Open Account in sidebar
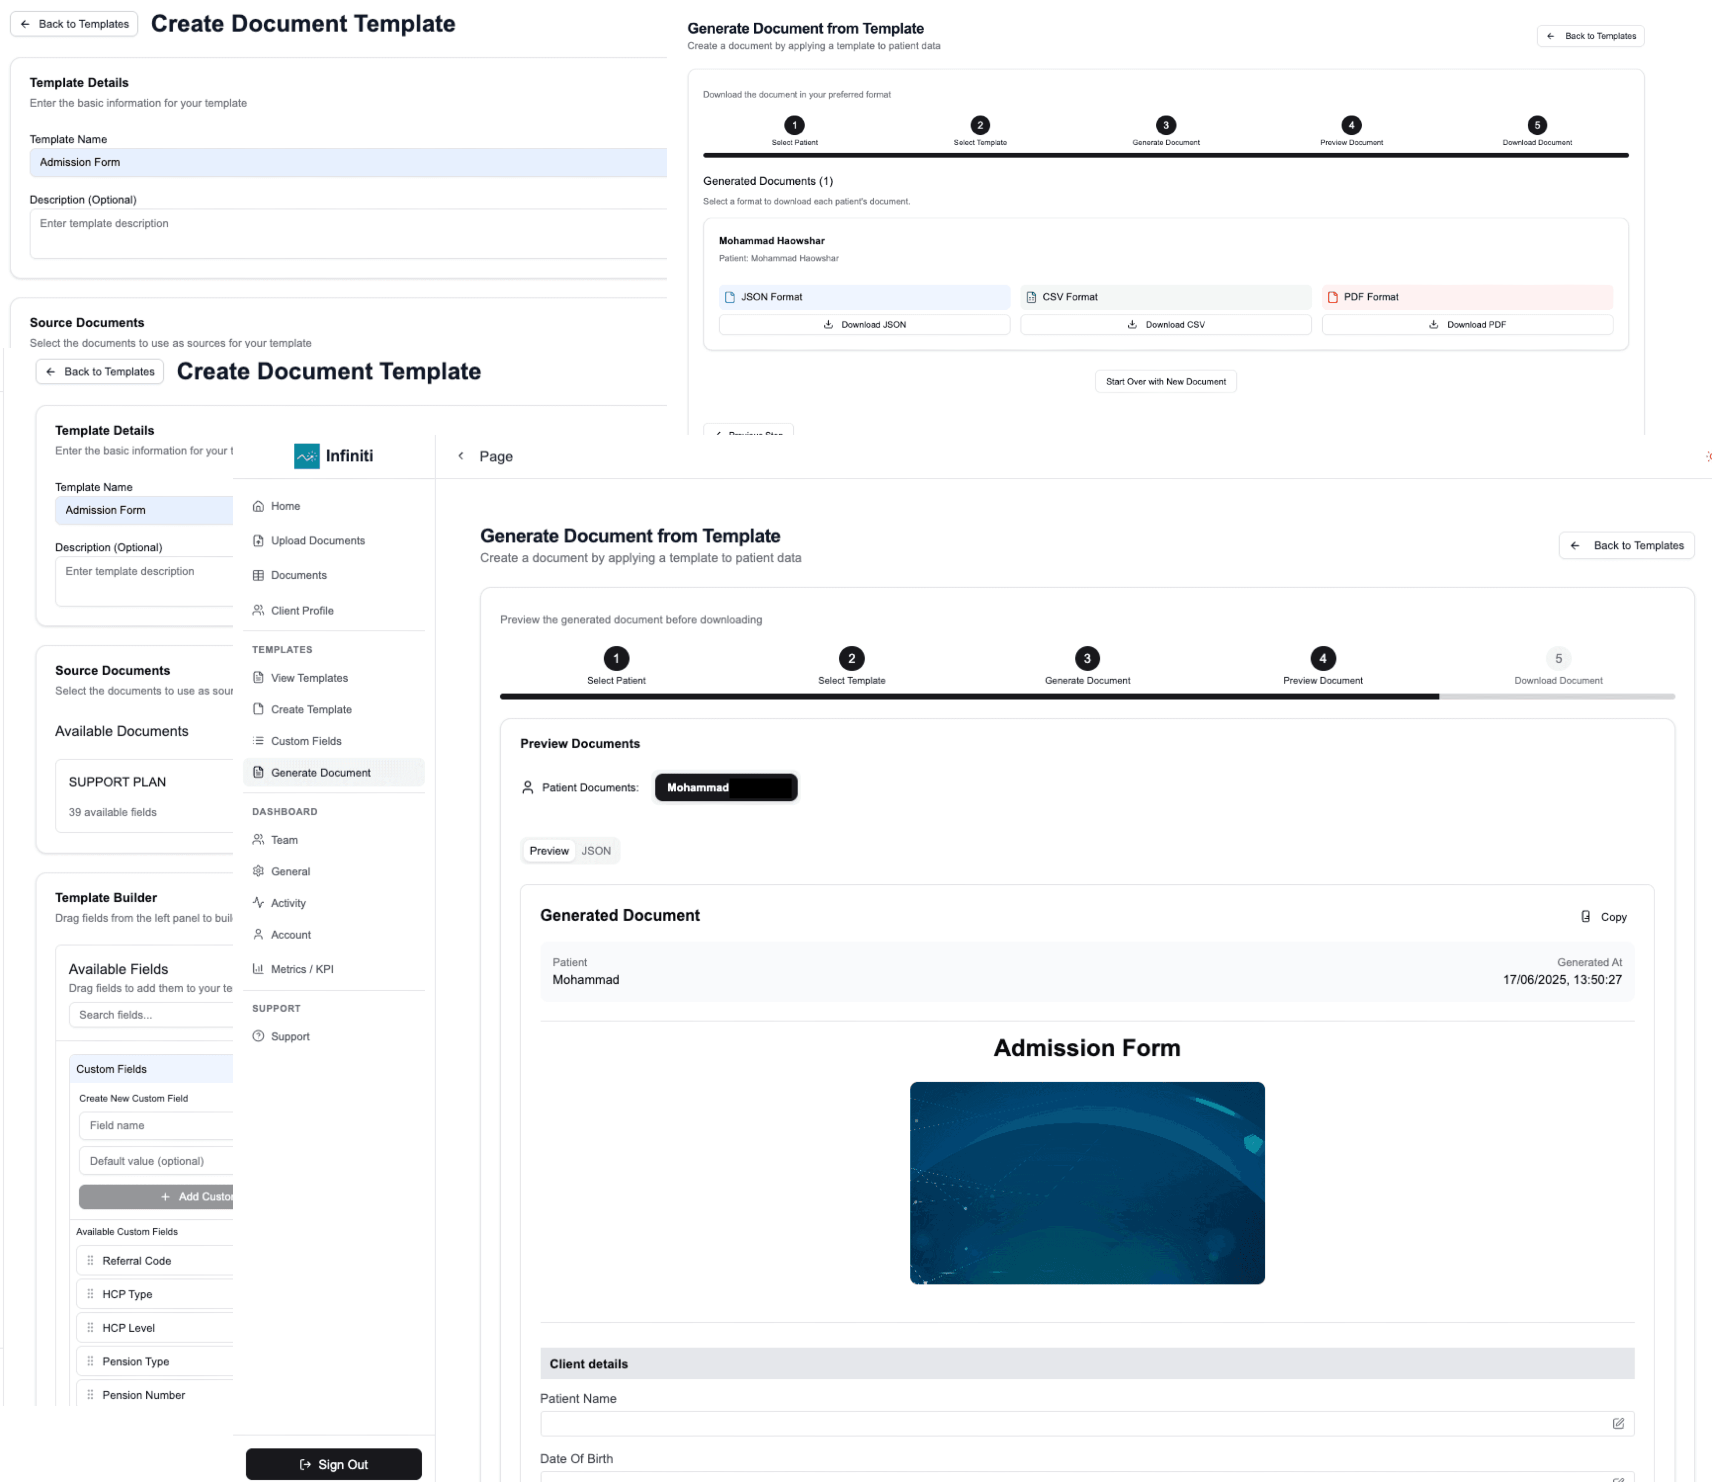 tap(290, 935)
